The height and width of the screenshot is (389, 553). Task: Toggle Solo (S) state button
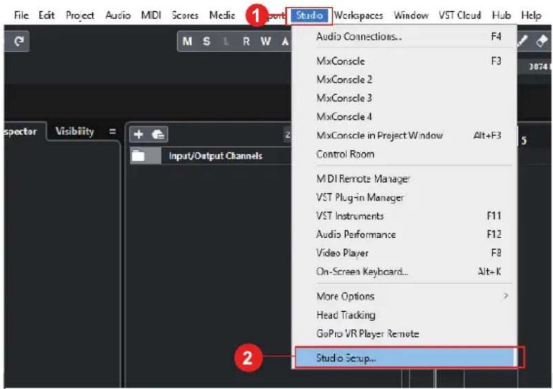[207, 41]
